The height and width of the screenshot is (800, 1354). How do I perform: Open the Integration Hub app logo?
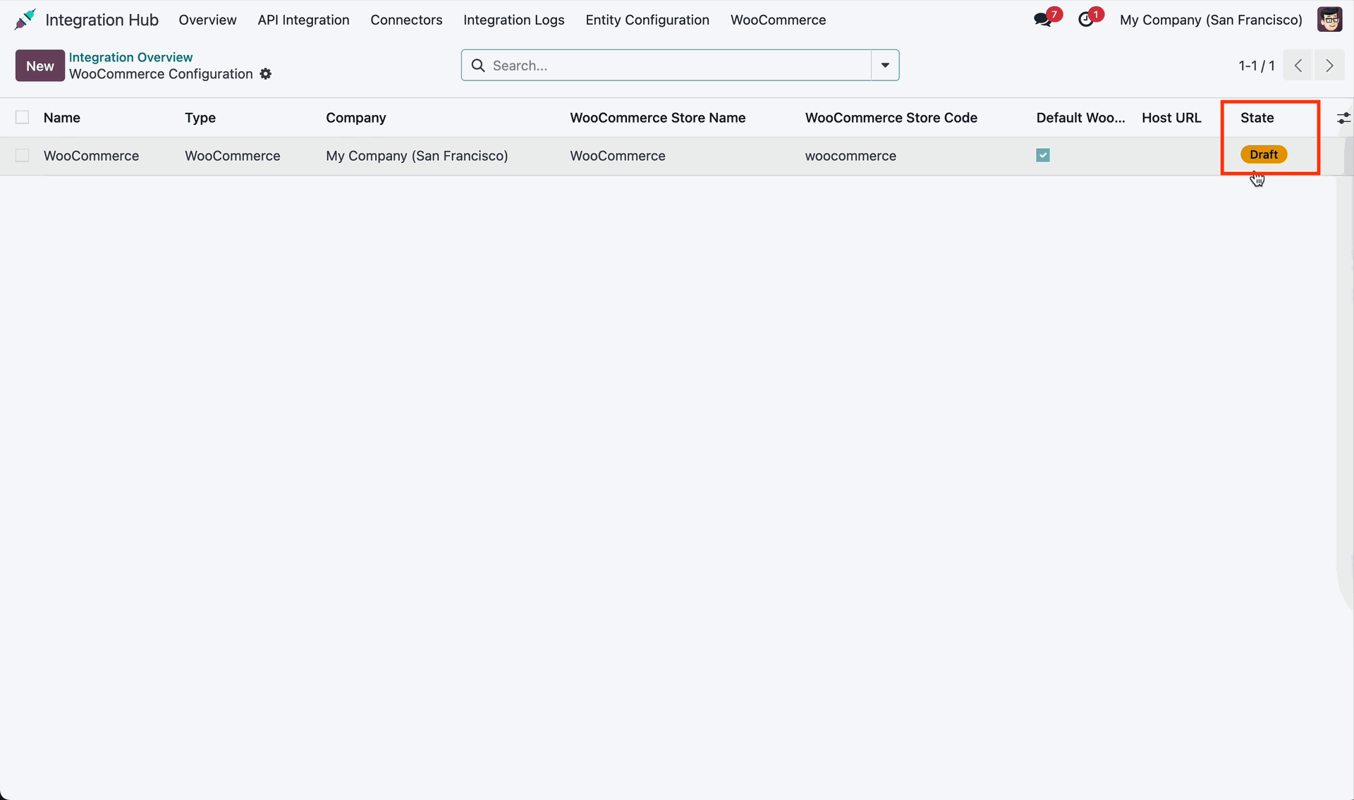point(25,20)
